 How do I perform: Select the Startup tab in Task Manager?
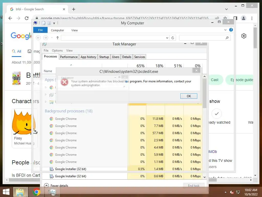[x=104, y=57]
